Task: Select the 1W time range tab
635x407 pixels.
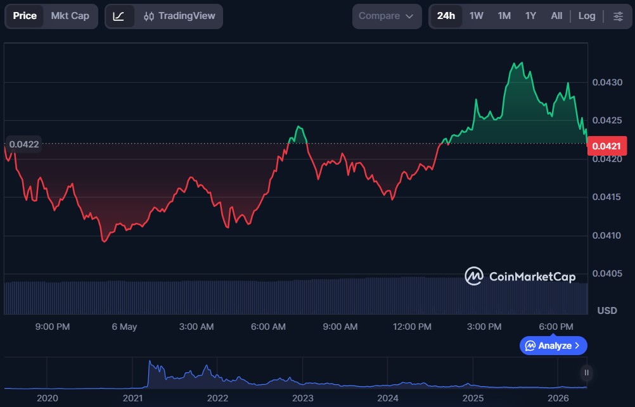Action: pyautogui.click(x=477, y=16)
